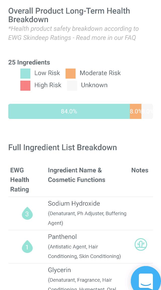161x290 pixels.
Task: Open the Glycerin ingredient name
Action: click(x=59, y=270)
